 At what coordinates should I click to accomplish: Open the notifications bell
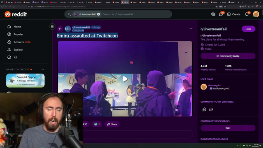pyautogui.click(x=247, y=14)
